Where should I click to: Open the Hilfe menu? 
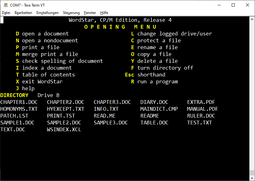(104, 13)
